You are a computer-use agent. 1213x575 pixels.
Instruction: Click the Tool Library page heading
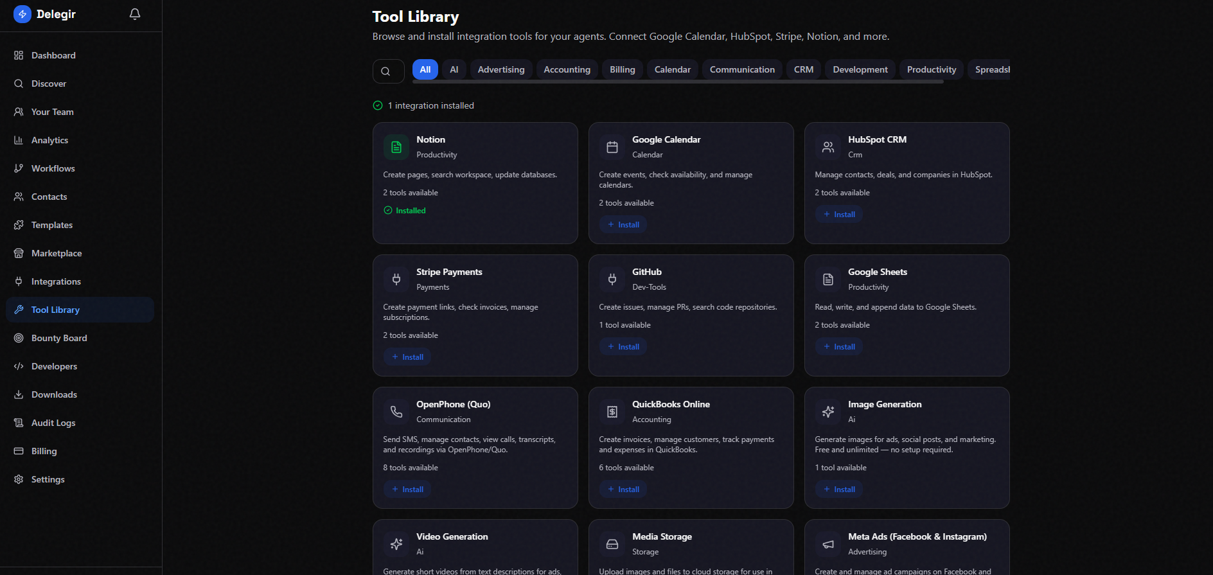pos(416,17)
